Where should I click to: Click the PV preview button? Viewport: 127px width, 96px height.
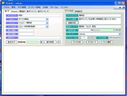tap(93, 38)
